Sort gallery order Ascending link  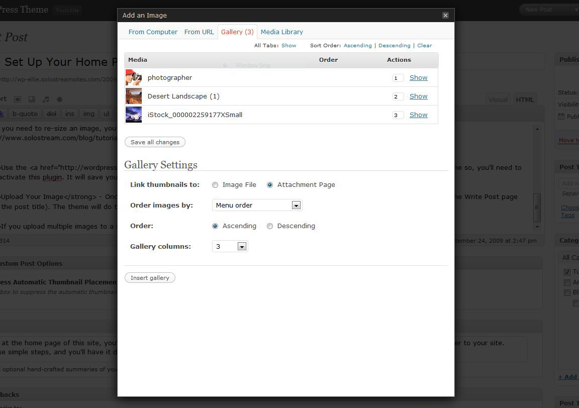click(x=357, y=45)
